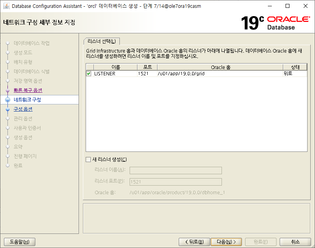Select the 네트워크 구성 step
The width and height of the screenshot is (315, 248).
tap(27, 100)
